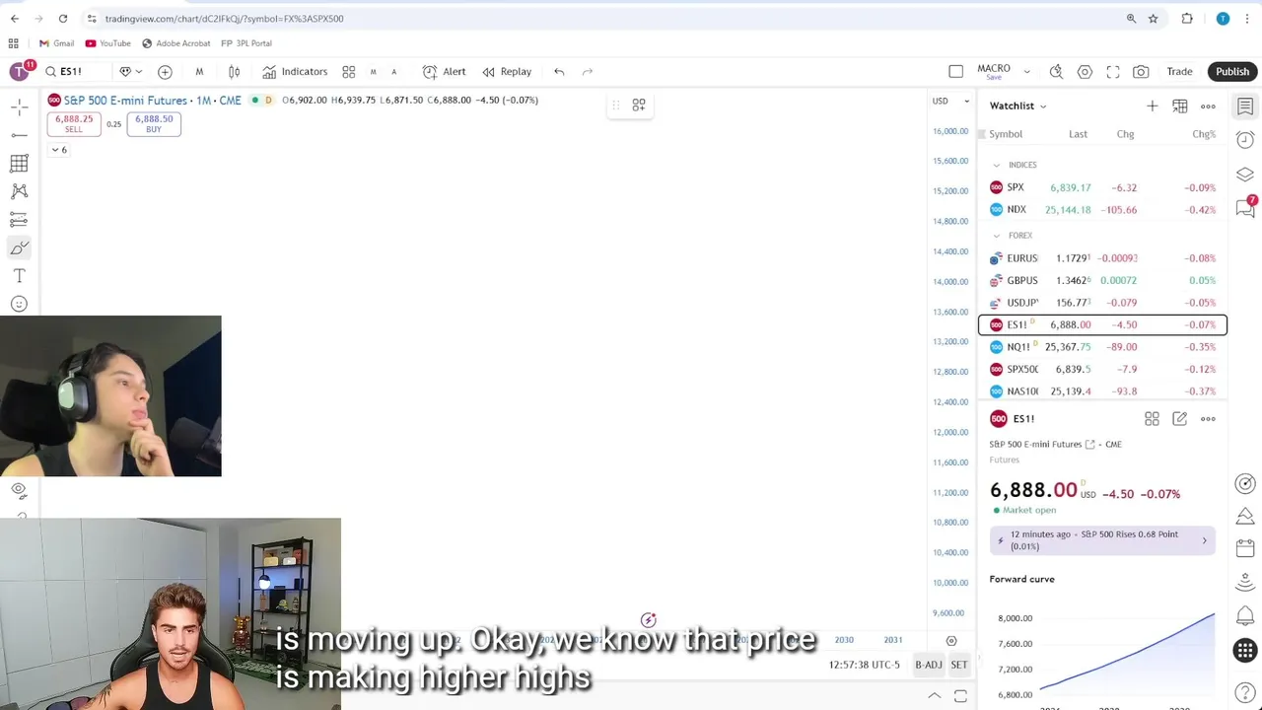
Task: Open the products apps grid button
Action: pyautogui.click(x=1245, y=650)
